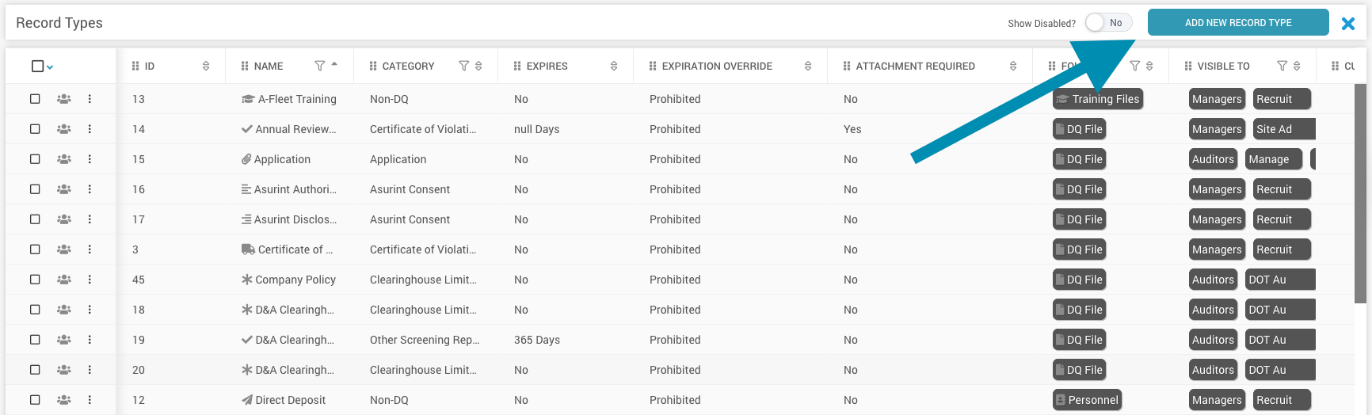
Task: Click the Training Files folder tag
Action: point(1098,99)
